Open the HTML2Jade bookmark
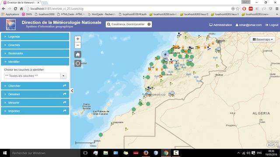280x157 pixels. [70, 14]
